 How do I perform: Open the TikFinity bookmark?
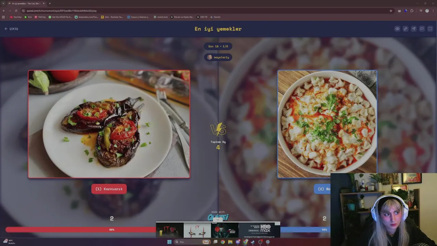[x=40, y=17]
